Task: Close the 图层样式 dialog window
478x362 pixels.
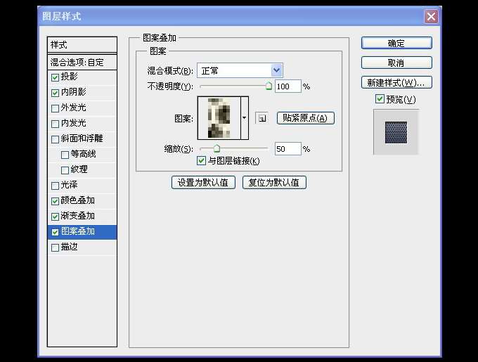Action: pyautogui.click(x=432, y=16)
